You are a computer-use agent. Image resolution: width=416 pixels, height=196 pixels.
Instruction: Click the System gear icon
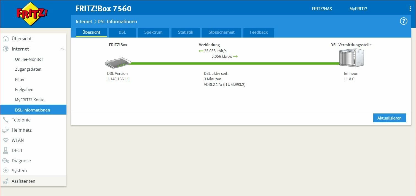pos(6,171)
